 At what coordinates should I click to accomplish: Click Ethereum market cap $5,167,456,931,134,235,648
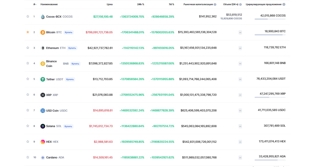pos(198,48)
